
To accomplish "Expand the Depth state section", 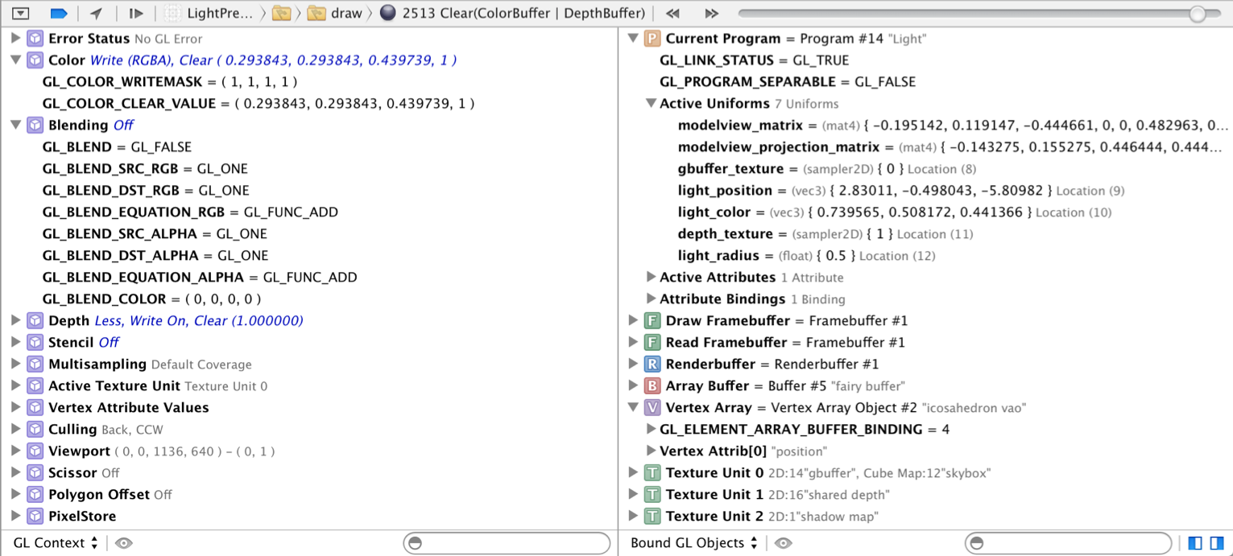I will pos(15,320).
